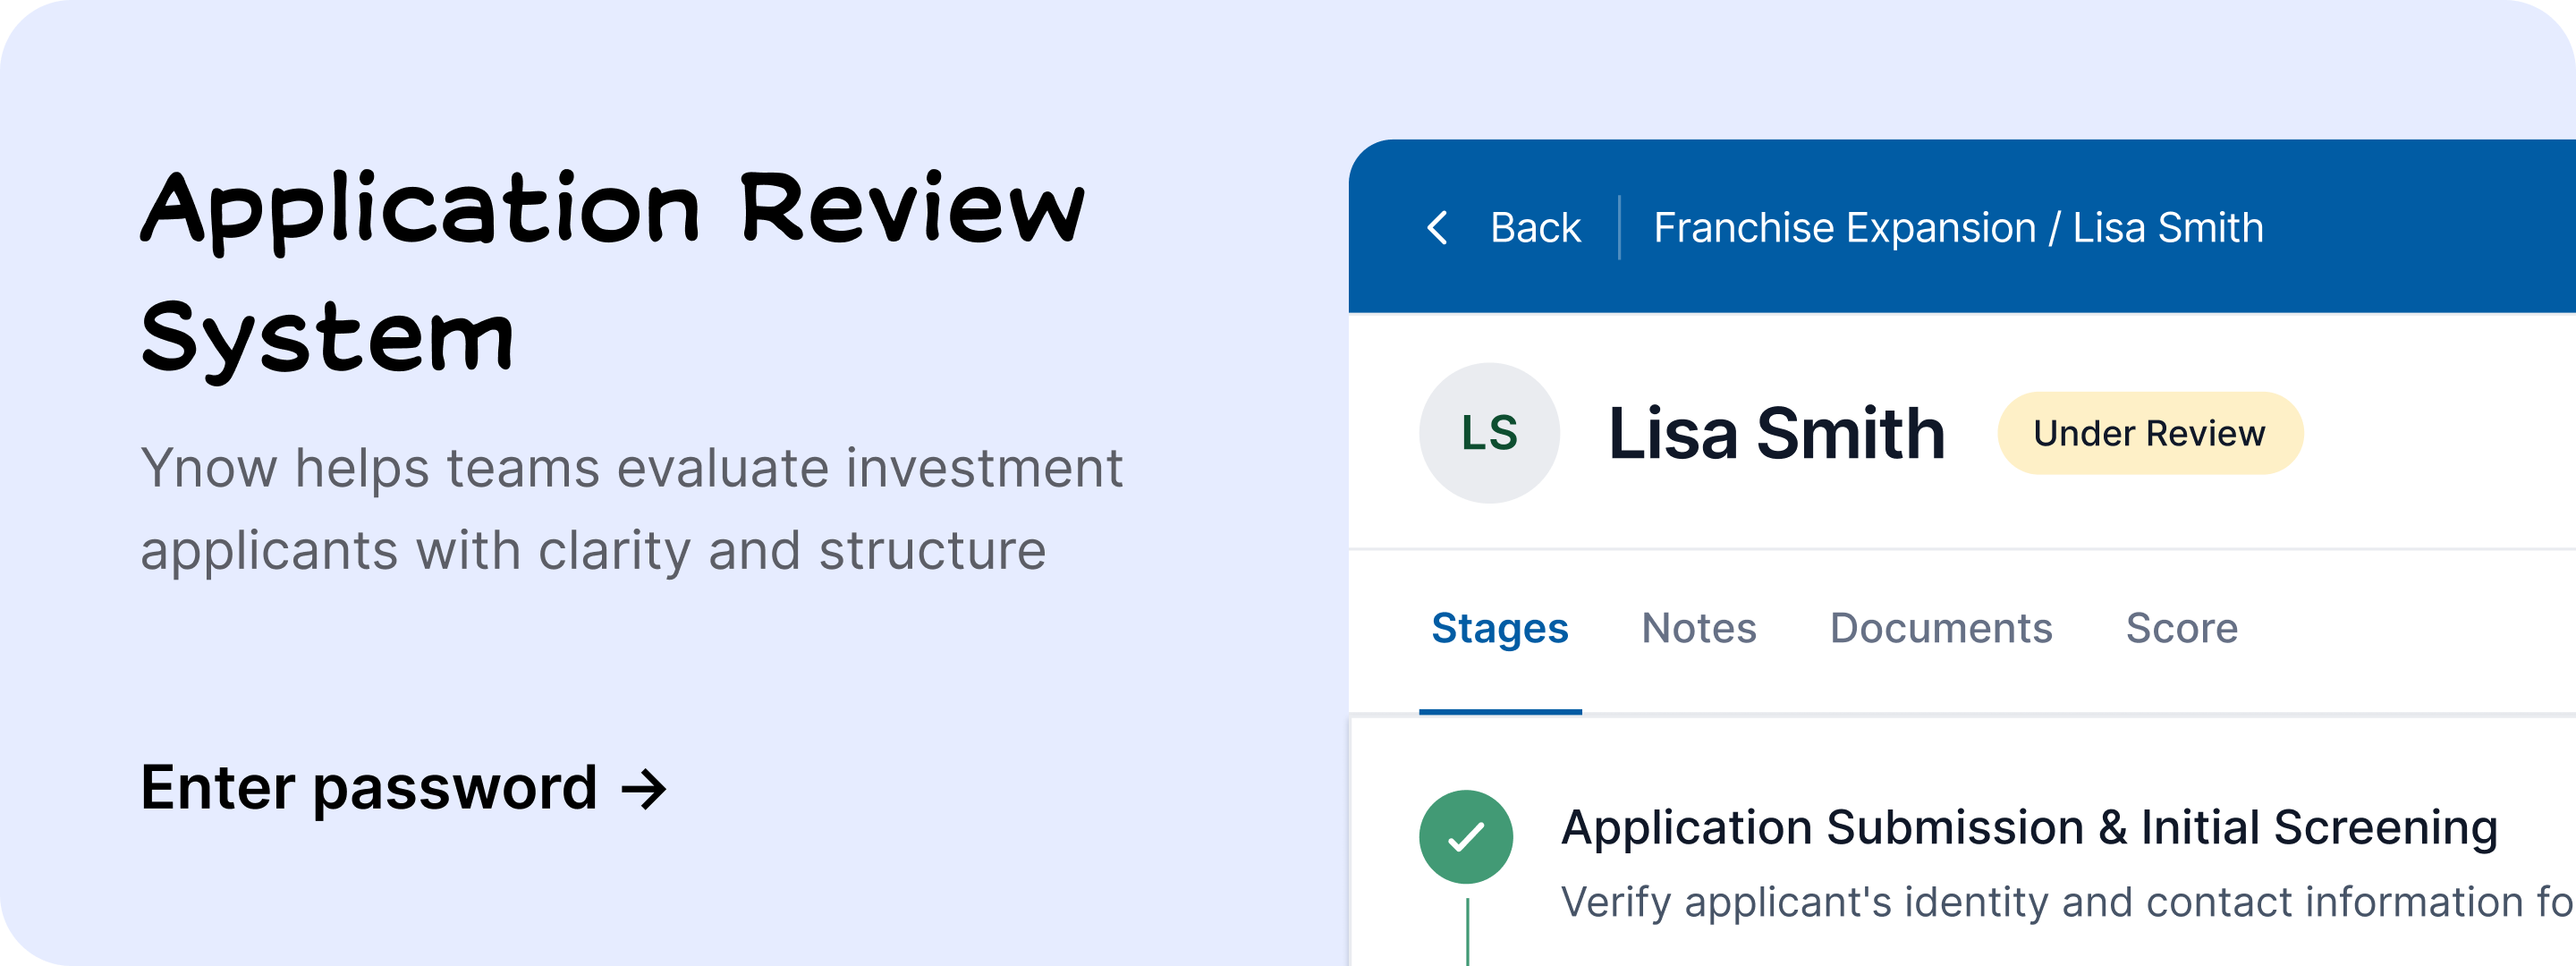Viewport: 2576px width, 966px height.
Task: Click the arrow next to Enter password
Action: coord(644,789)
